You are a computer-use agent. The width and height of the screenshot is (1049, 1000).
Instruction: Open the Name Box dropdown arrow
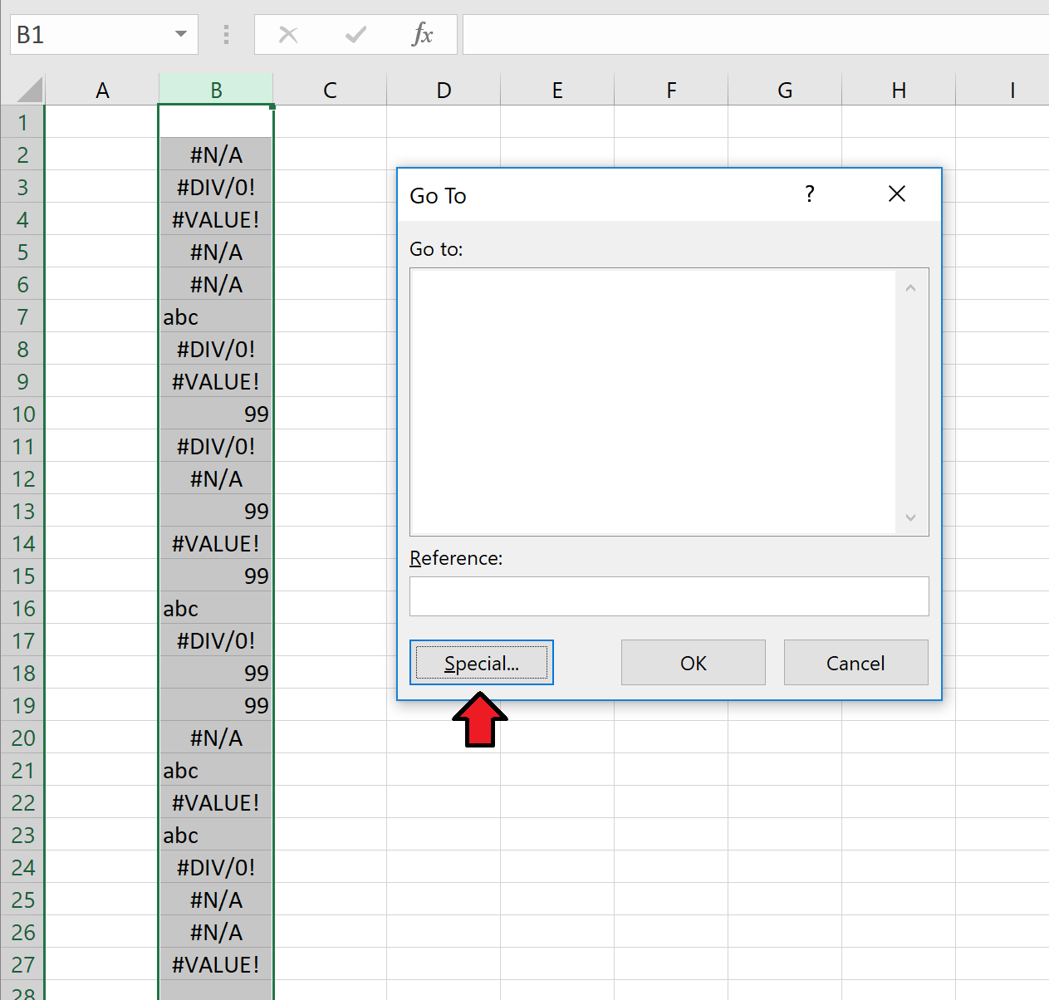click(x=179, y=34)
